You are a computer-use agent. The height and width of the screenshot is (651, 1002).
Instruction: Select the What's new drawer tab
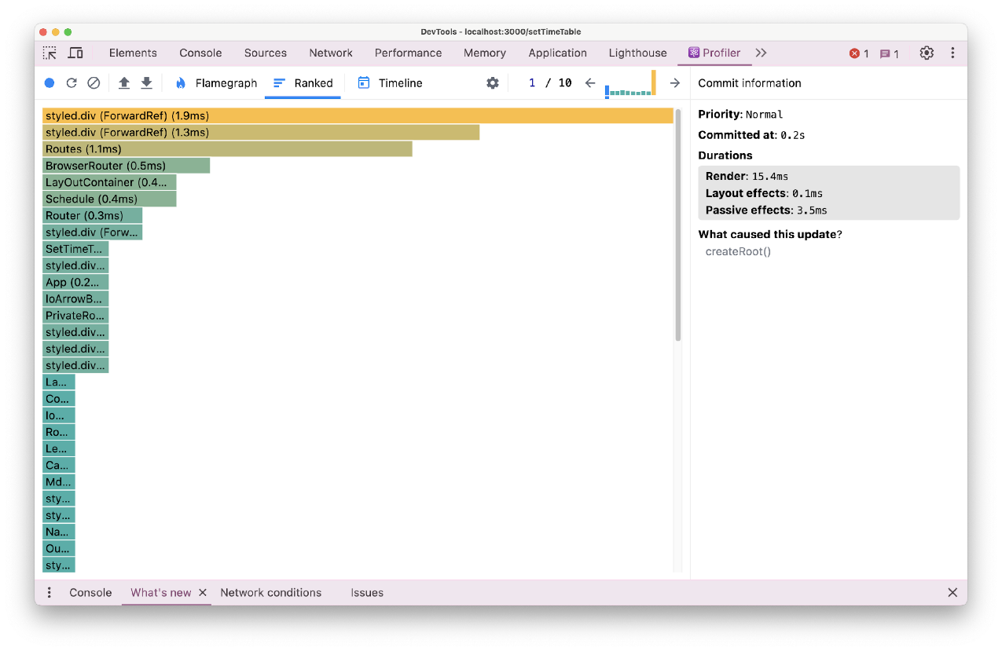(160, 593)
